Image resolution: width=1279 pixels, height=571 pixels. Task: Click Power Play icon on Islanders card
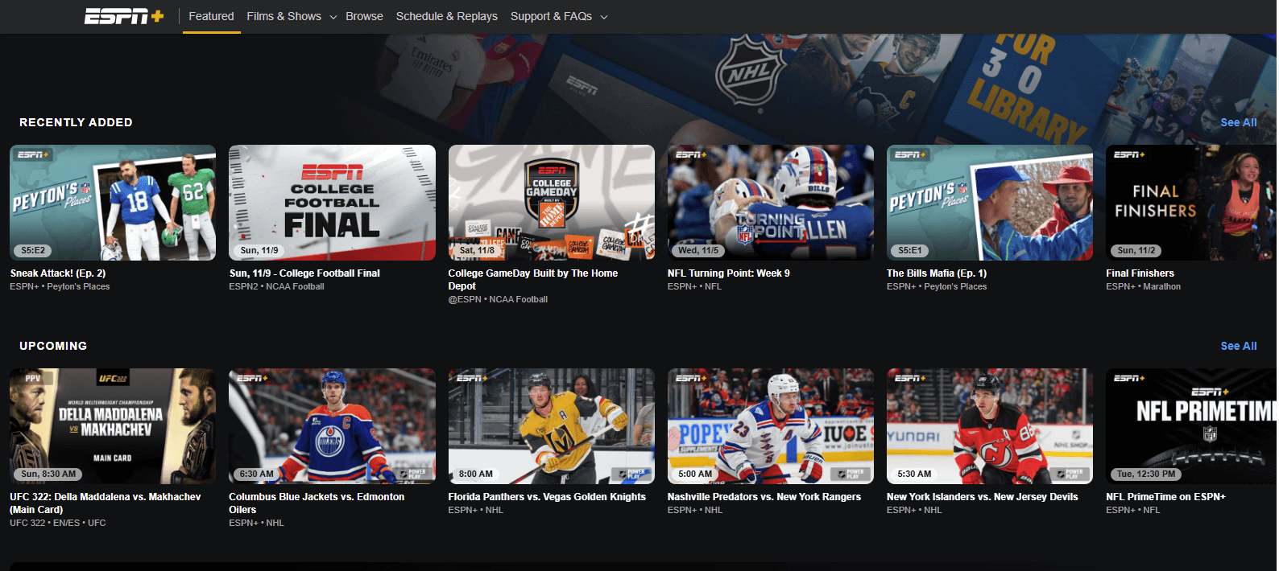click(x=1069, y=474)
